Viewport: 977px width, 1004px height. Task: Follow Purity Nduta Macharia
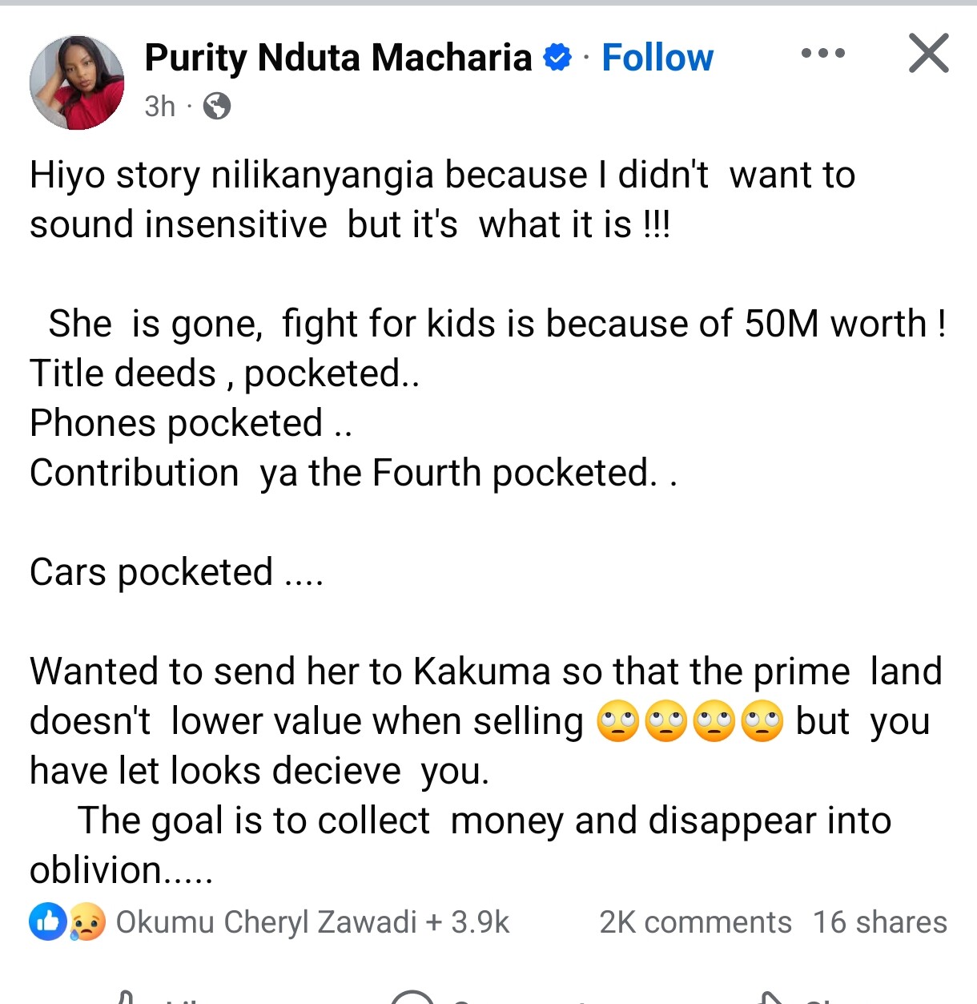click(x=657, y=58)
